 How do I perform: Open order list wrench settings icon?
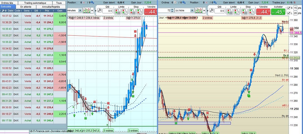pyautogui.click(x=3, y=11)
